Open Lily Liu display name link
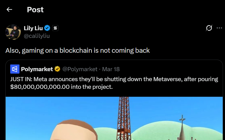 pyautogui.click(x=33, y=28)
